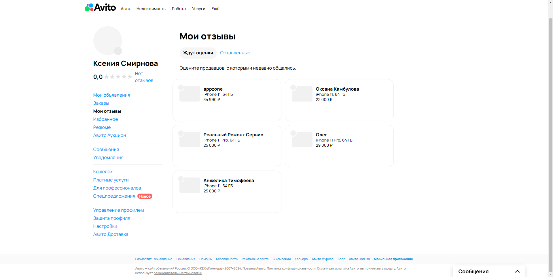Open the рекомендательные технологии link

[178, 273]
